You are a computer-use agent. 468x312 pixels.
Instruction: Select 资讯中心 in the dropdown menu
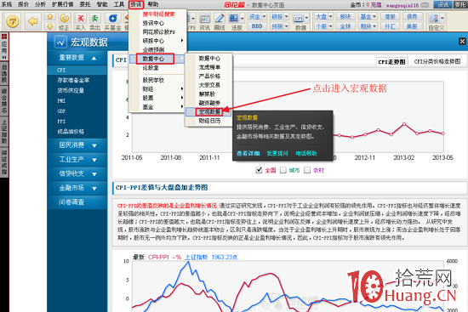[153, 23]
